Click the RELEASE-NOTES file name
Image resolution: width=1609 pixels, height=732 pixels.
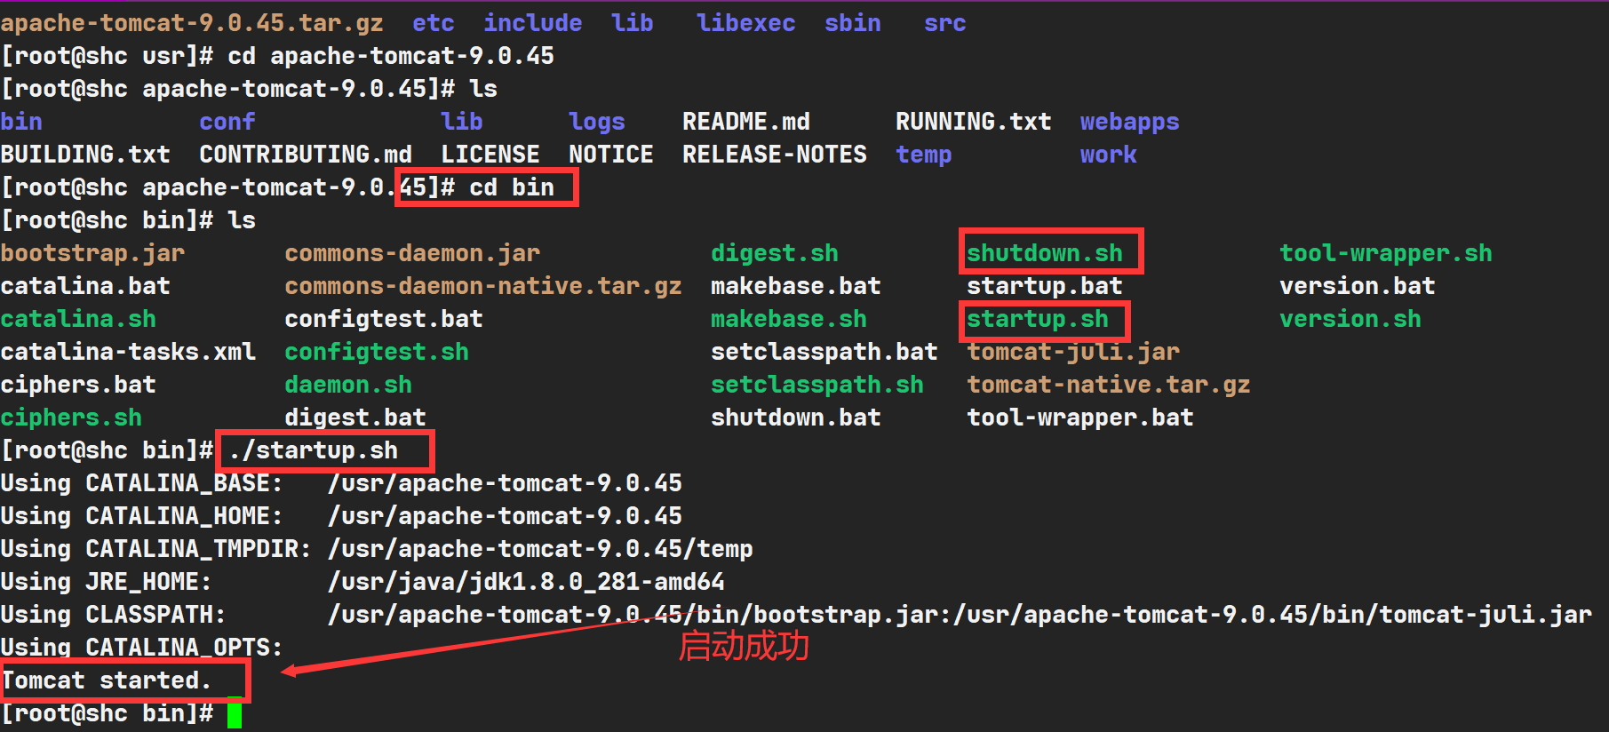point(775,155)
